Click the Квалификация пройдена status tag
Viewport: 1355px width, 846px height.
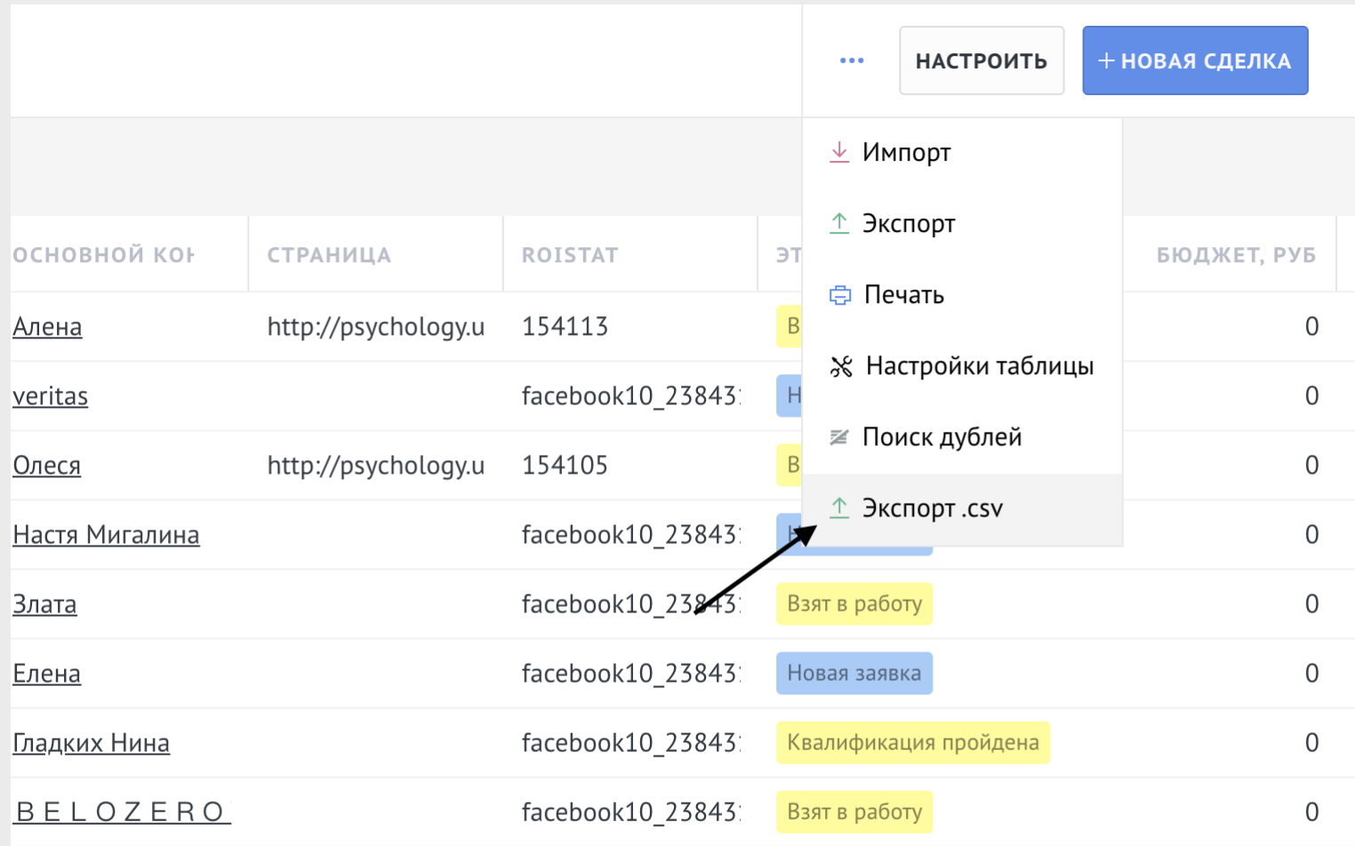912,743
